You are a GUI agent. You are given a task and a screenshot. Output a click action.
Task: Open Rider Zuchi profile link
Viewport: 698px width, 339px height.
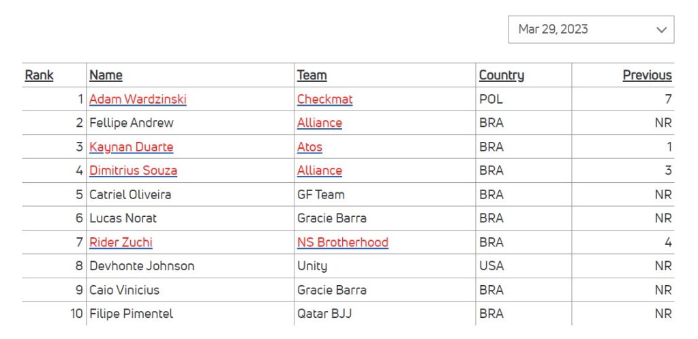coord(121,242)
